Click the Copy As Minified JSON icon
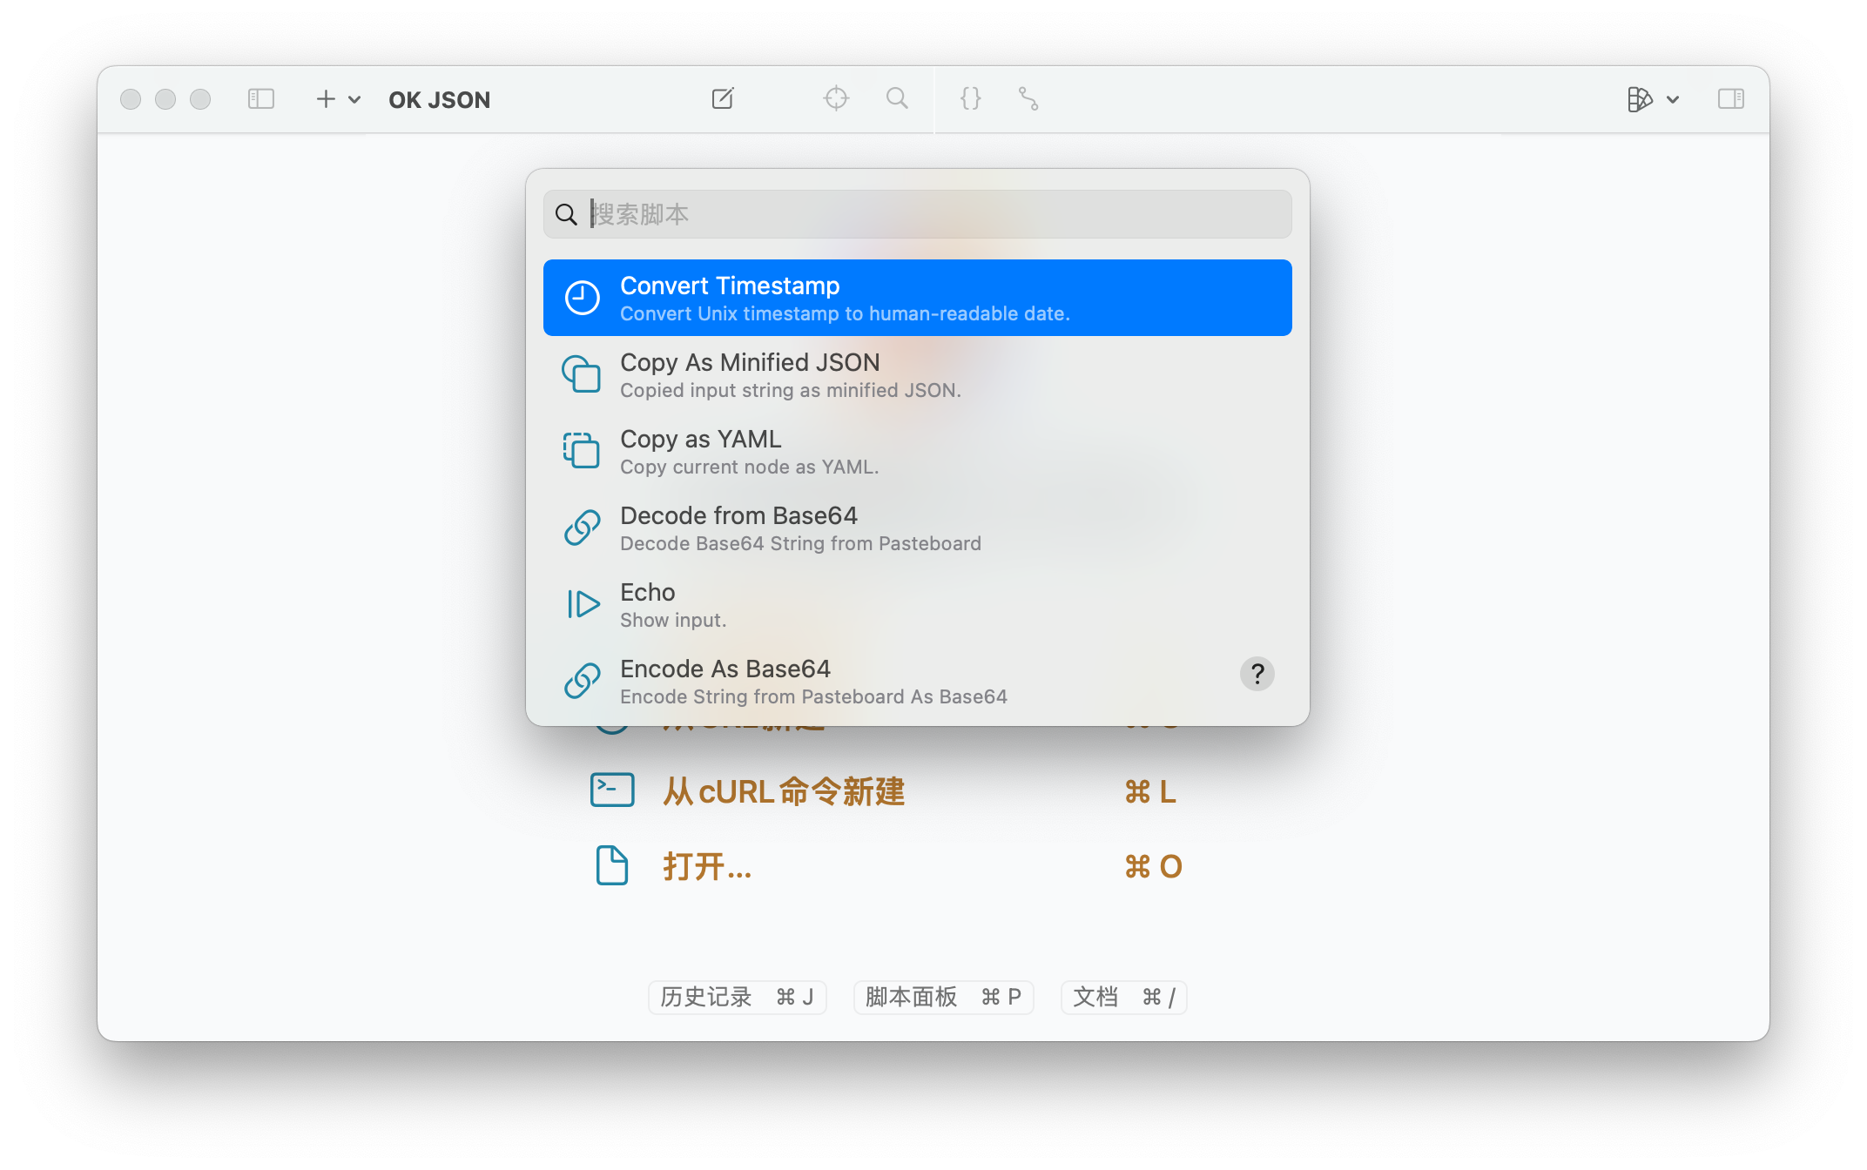The width and height of the screenshot is (1867, 1170). (x=582, y=374)
